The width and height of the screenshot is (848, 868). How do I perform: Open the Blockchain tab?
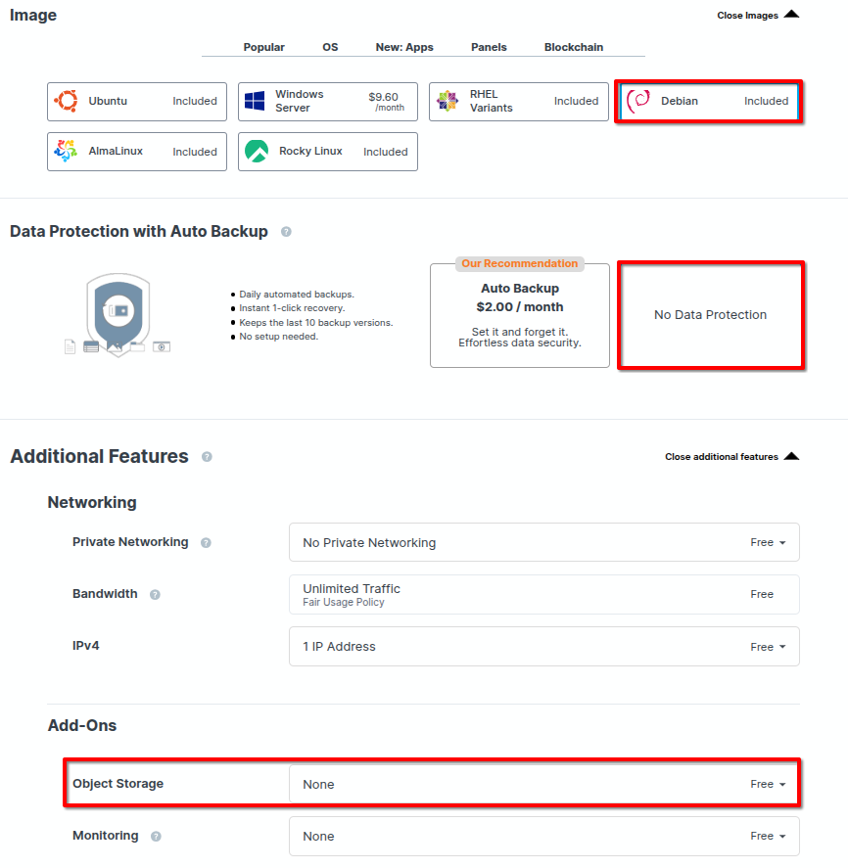click(x=573, y=47)
